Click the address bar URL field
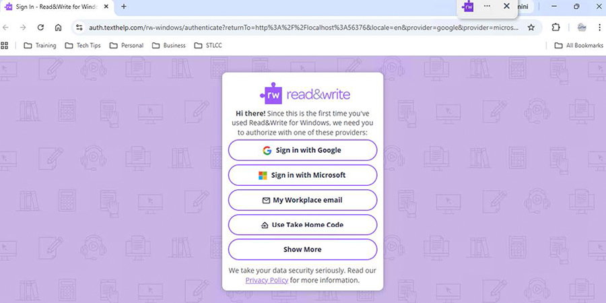The width and height of the screenshot is (606, 303). (303, 28)
